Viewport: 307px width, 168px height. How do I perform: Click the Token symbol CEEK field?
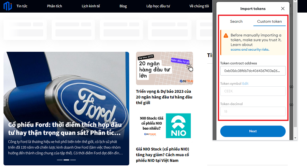tap(253, 91)
